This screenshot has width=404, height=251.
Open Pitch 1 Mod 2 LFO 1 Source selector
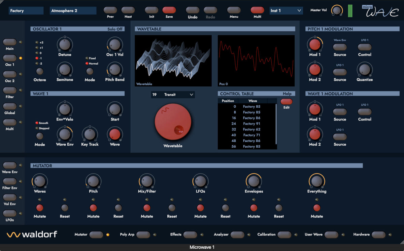[x=340, y=72]
